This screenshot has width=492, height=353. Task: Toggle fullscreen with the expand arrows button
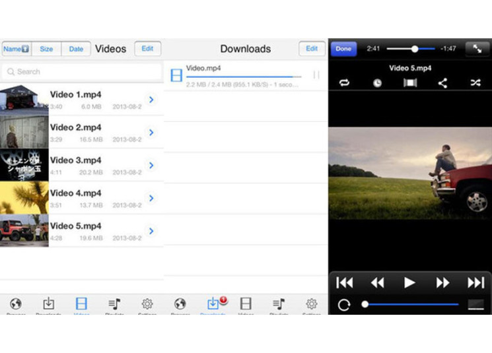click(x=475, y=49)
